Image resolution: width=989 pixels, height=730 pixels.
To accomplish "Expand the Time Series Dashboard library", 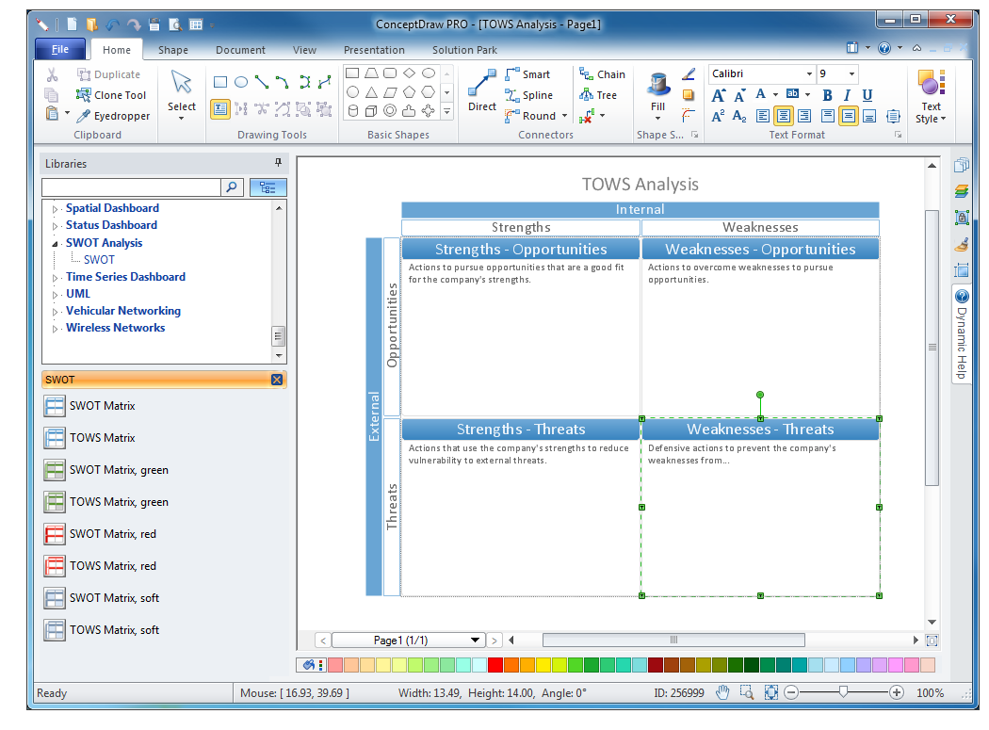I will 55,278.
